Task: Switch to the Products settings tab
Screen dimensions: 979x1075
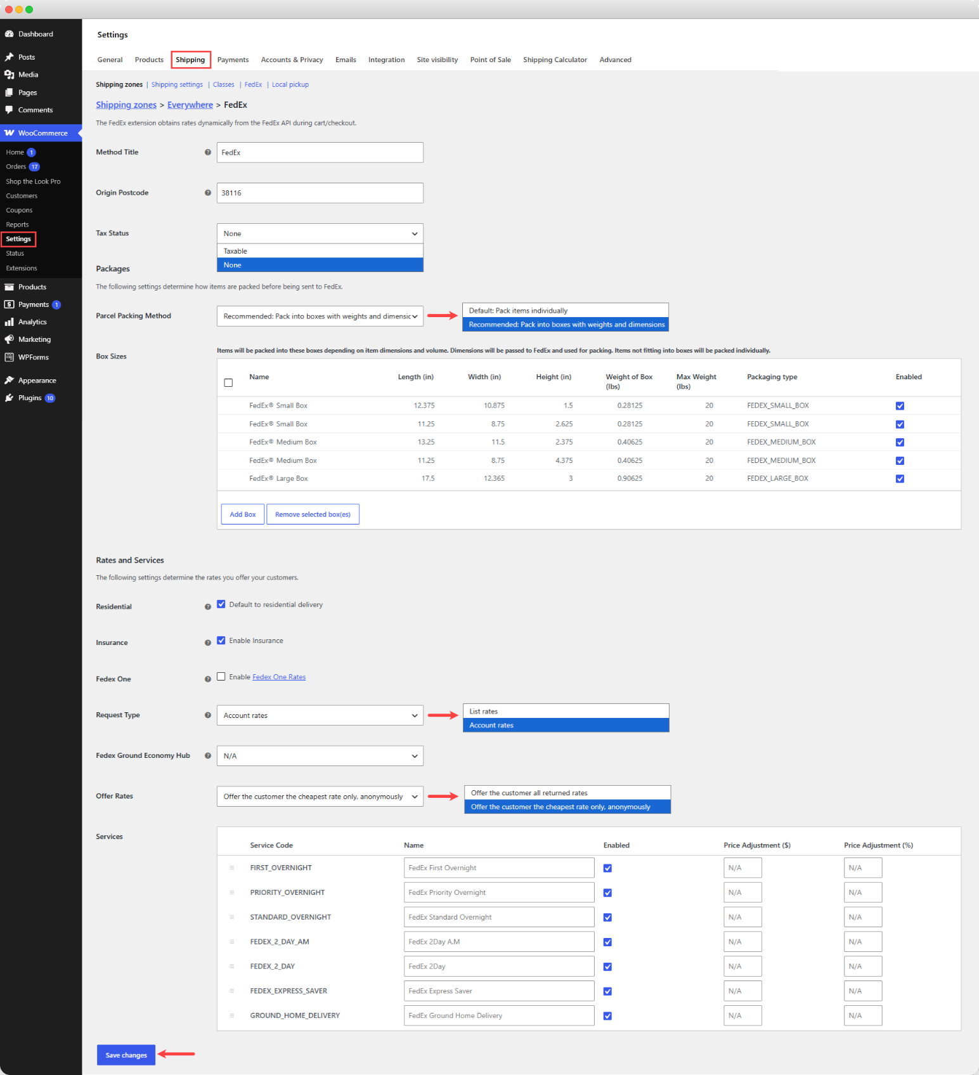Action: [149, 60]
